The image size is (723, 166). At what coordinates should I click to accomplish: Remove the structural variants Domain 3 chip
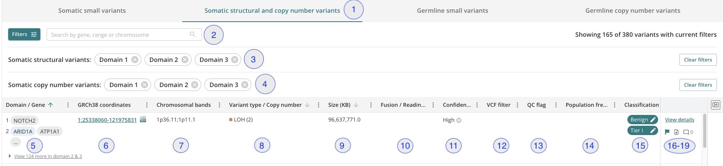click(x=235, y=60)
